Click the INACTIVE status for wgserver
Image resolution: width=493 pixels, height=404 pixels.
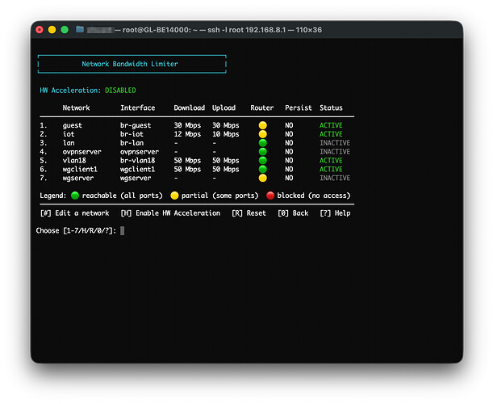click(335, 179)
